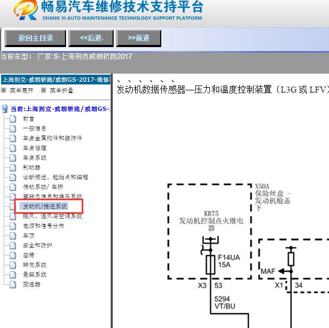Click the page icon beside 电源和信号分布
Screen dimensions: 329x328
[x=13, y=226]
